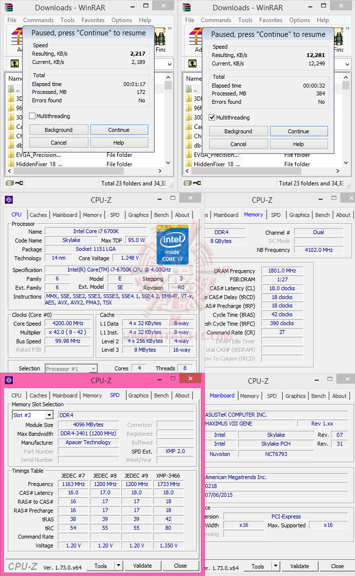355x576 pixels.
Task: Open the path dropdown in the right WinRAR window
Action: 347,64
